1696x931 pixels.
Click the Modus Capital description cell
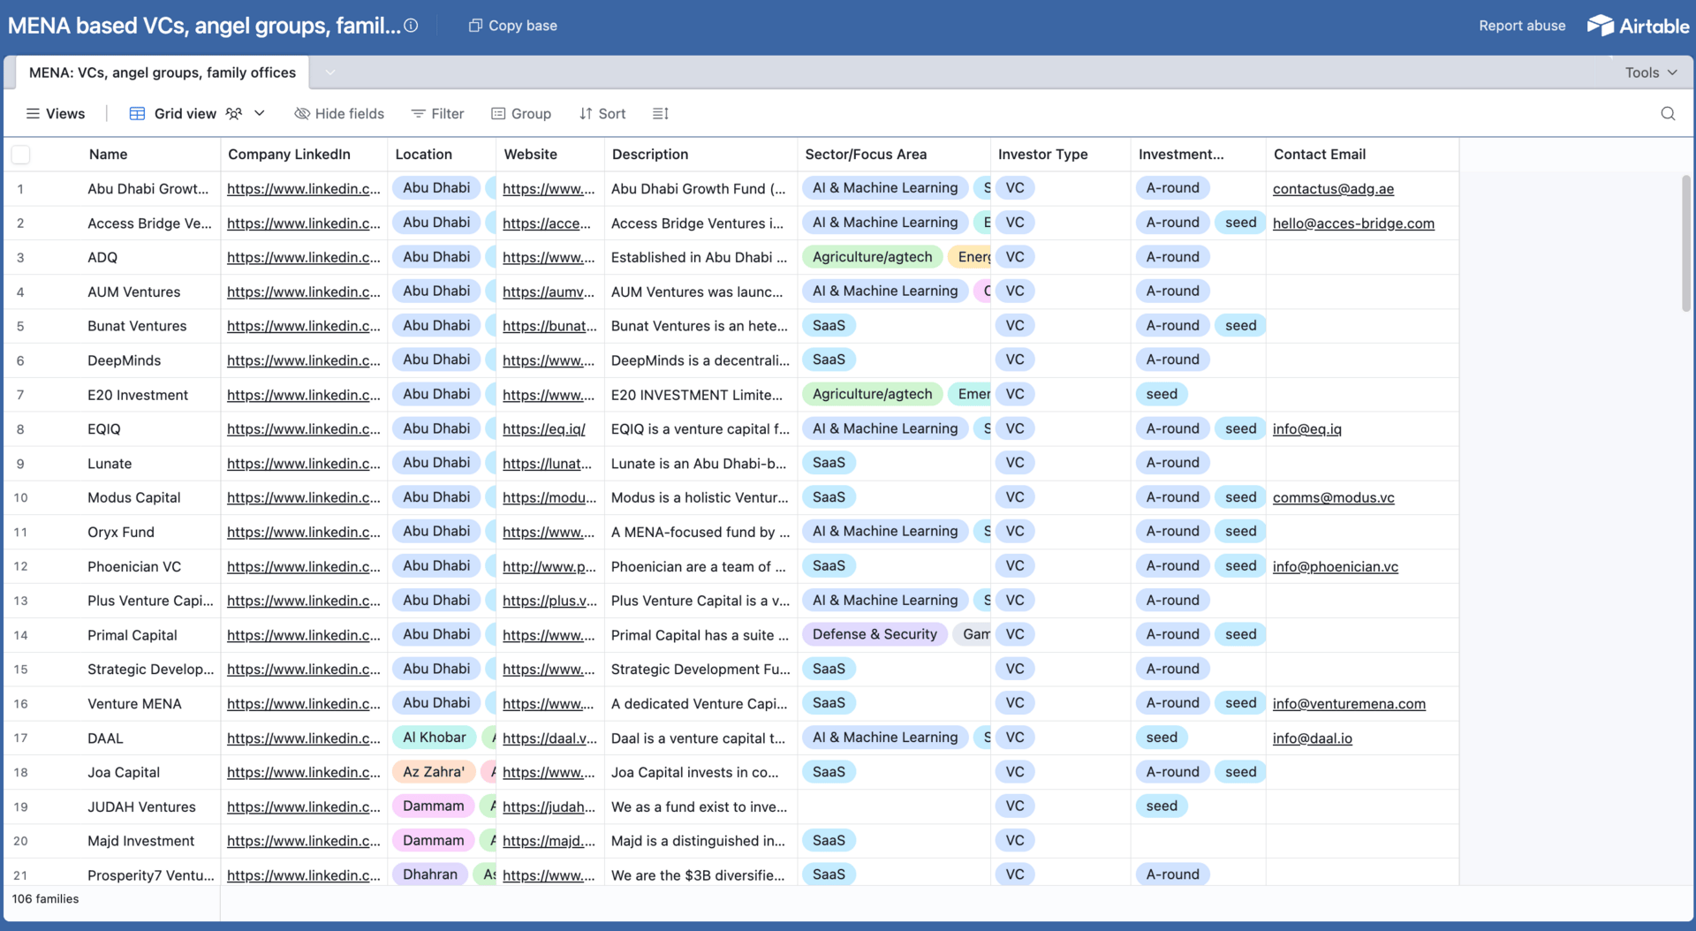click(x=701, y=497)
